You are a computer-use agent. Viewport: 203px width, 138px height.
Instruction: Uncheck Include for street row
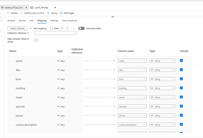click(x=181, y=97)
